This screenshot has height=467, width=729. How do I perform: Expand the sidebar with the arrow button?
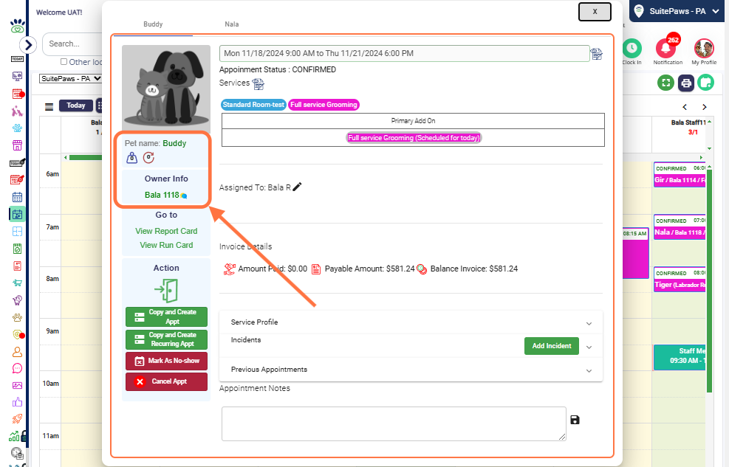point(28,45)
